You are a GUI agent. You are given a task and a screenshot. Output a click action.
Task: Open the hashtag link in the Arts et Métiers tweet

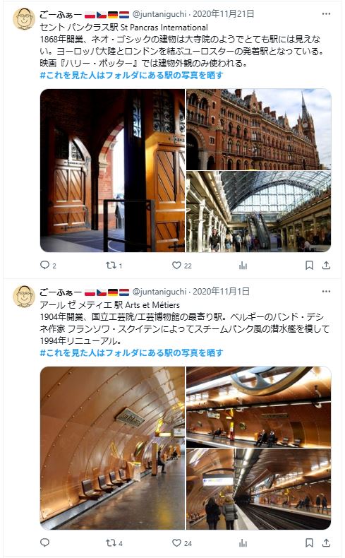coord(131,352)
